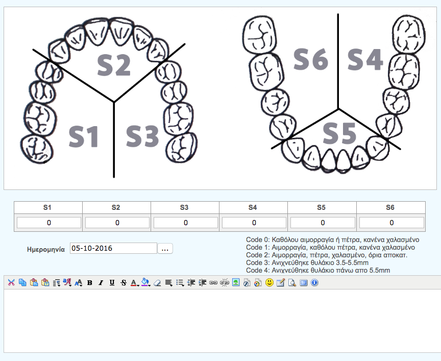The height and width of the screenshot is (361, 441).
Task: Click the Code 4 description line
Action: [x=318, y=270]
